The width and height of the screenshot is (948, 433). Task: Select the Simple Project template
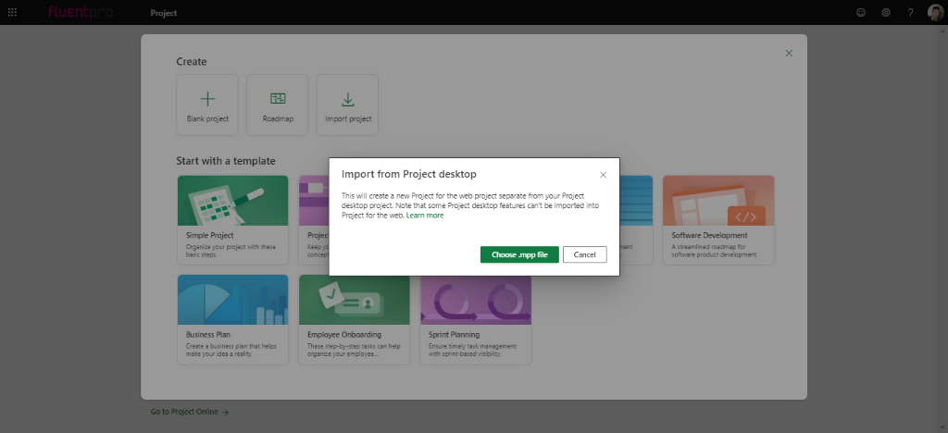coord(232,220)
